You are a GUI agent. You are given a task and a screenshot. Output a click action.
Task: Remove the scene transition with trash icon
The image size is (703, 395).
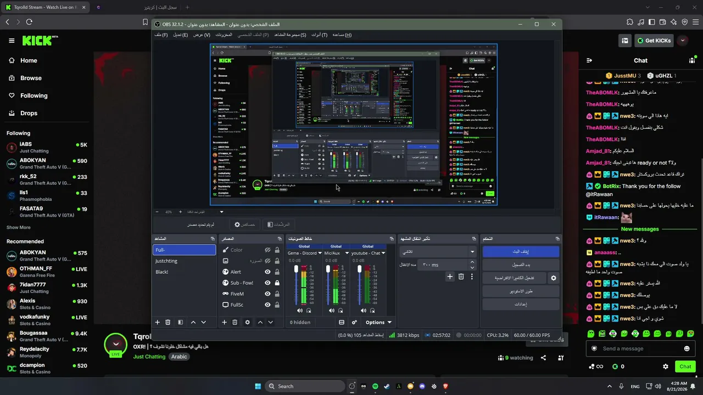click(x=461, y=276)
